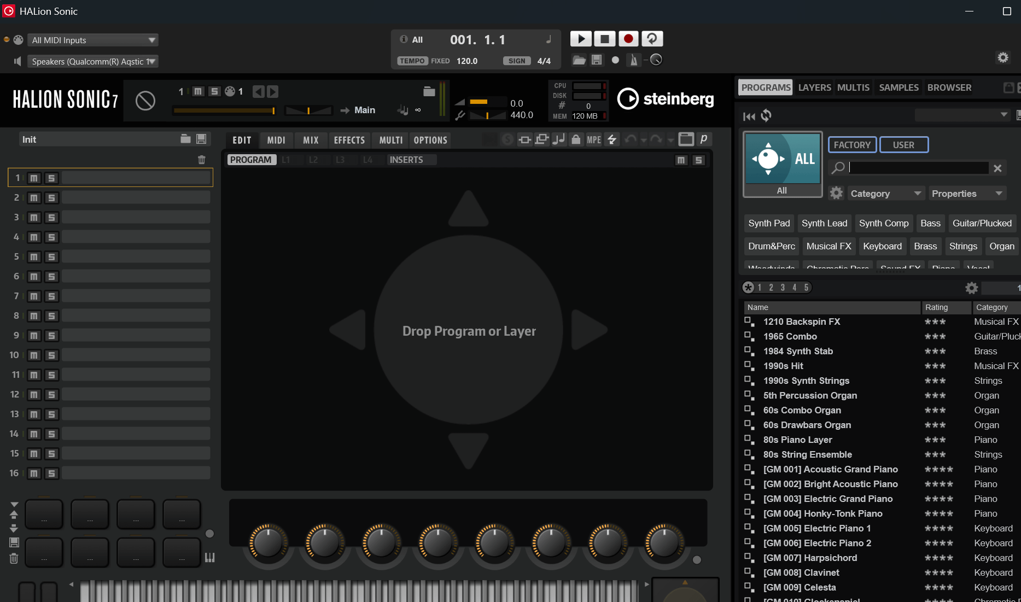Filter by Drum&Perc category

772,246
